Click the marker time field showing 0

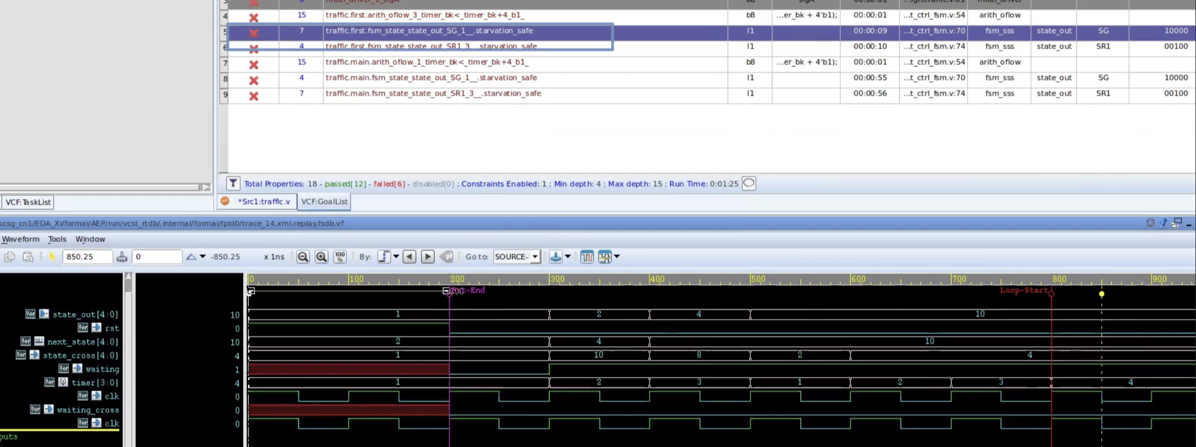point(157,256)
